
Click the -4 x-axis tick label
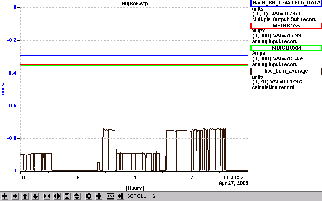coord(134,177)
